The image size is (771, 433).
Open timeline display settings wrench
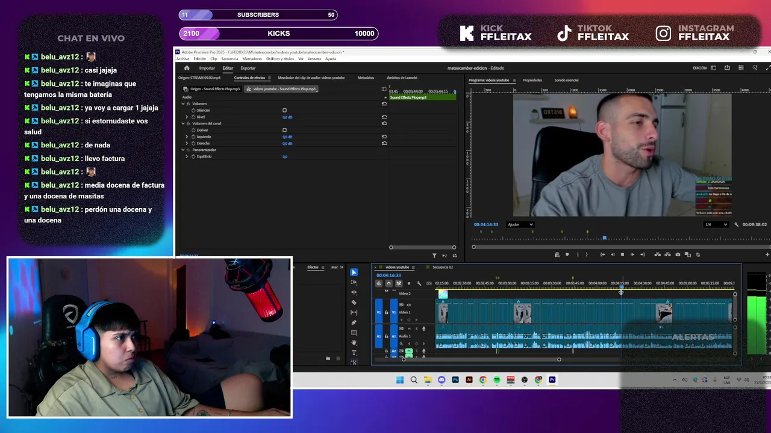(419, 283)
